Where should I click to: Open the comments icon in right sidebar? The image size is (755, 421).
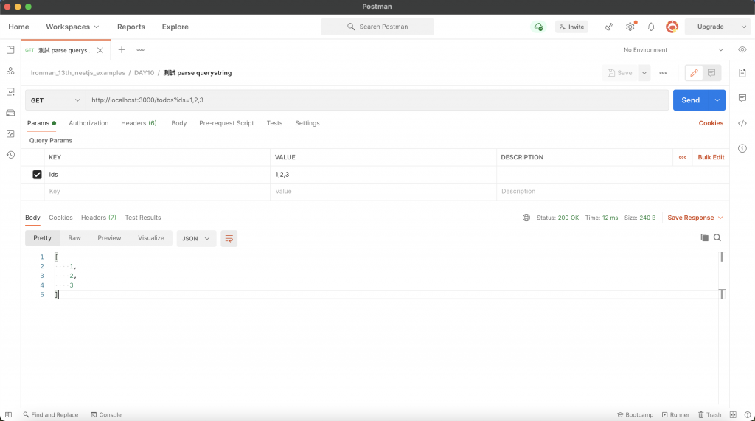pyautogui.click(x=742, y=98)
